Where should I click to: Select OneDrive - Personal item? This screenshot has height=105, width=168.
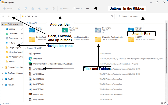[x=15, y=73]
